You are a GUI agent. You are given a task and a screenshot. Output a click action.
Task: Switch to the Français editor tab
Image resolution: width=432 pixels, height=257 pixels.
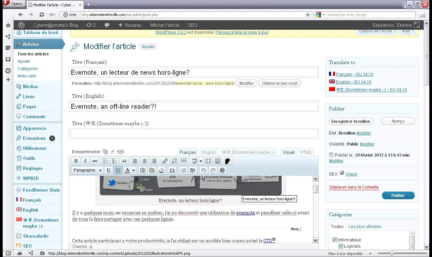click(188, 152)
